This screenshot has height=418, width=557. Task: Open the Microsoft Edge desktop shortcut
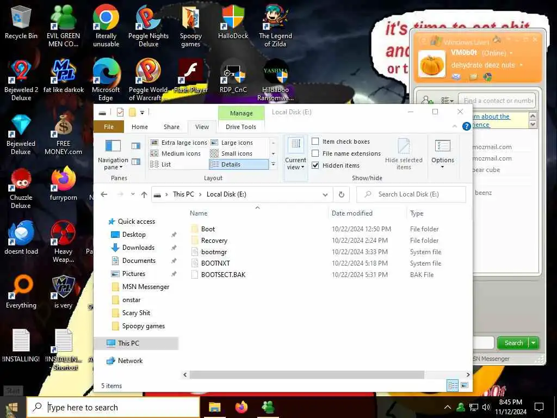click(x=106, y=81)
